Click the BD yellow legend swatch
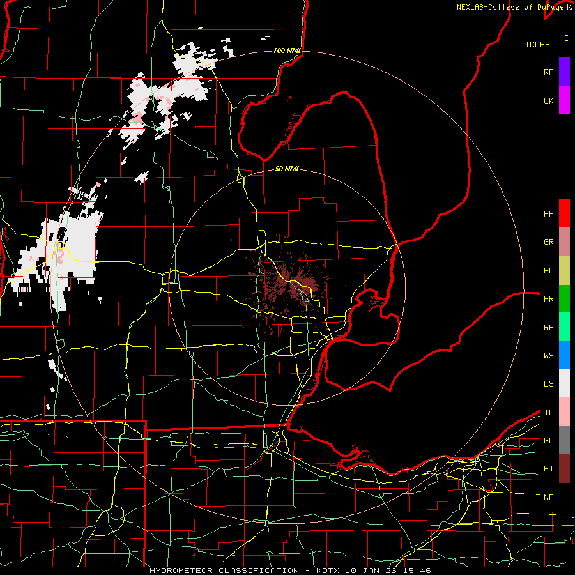This screenshot has height=575, width=575. coord(564,270)
